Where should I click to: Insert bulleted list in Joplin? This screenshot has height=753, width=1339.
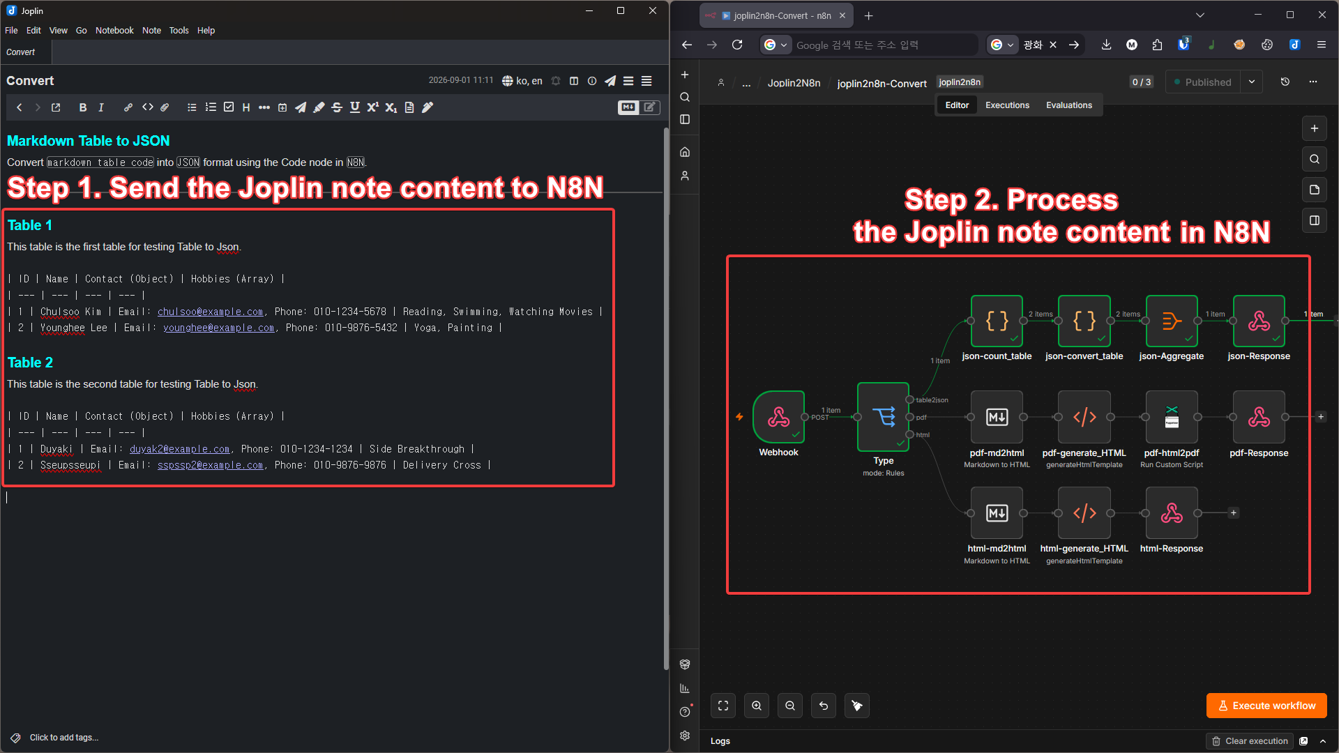[x=192, y=107]
